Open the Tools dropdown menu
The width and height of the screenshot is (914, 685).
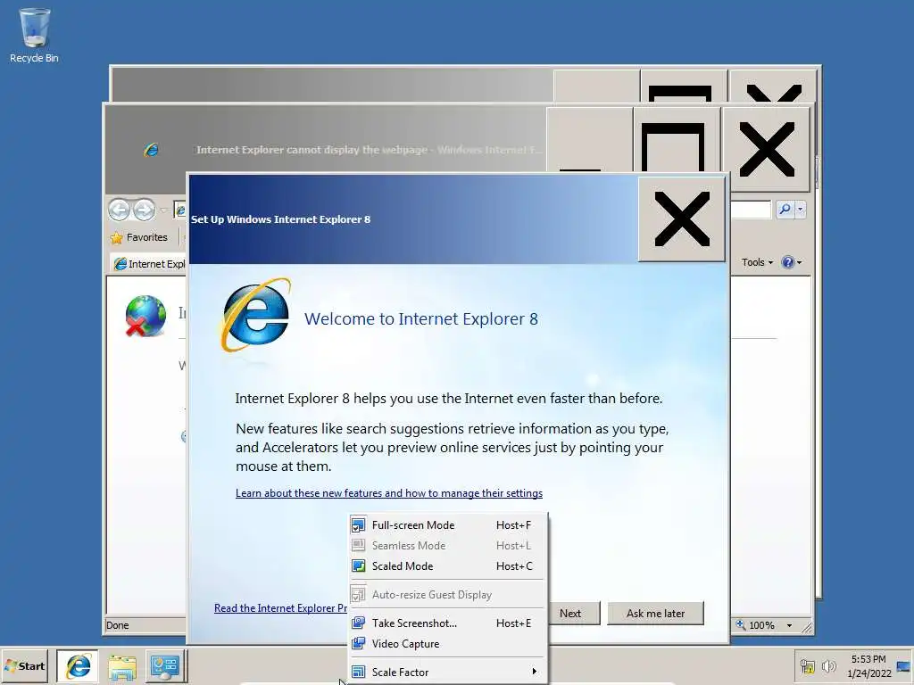[757, 263]
